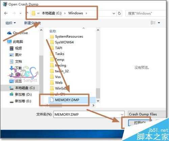Click the OneDrive cloud icon

[x=9, y=33]
